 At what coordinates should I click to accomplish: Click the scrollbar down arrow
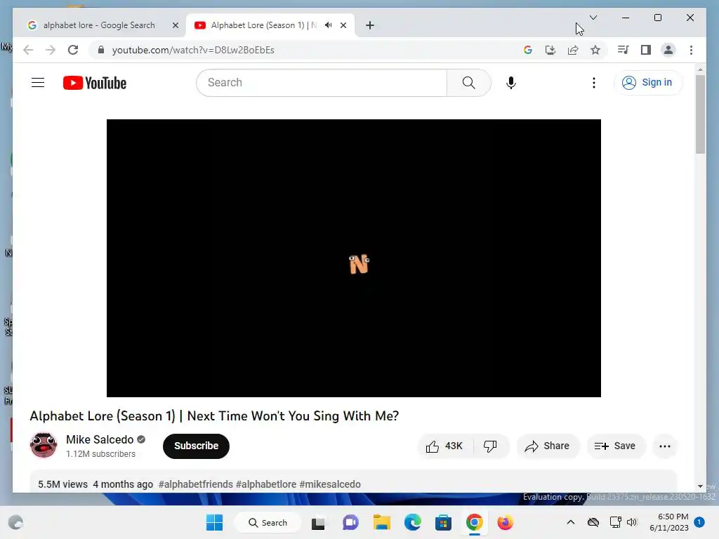coord(700,486)
